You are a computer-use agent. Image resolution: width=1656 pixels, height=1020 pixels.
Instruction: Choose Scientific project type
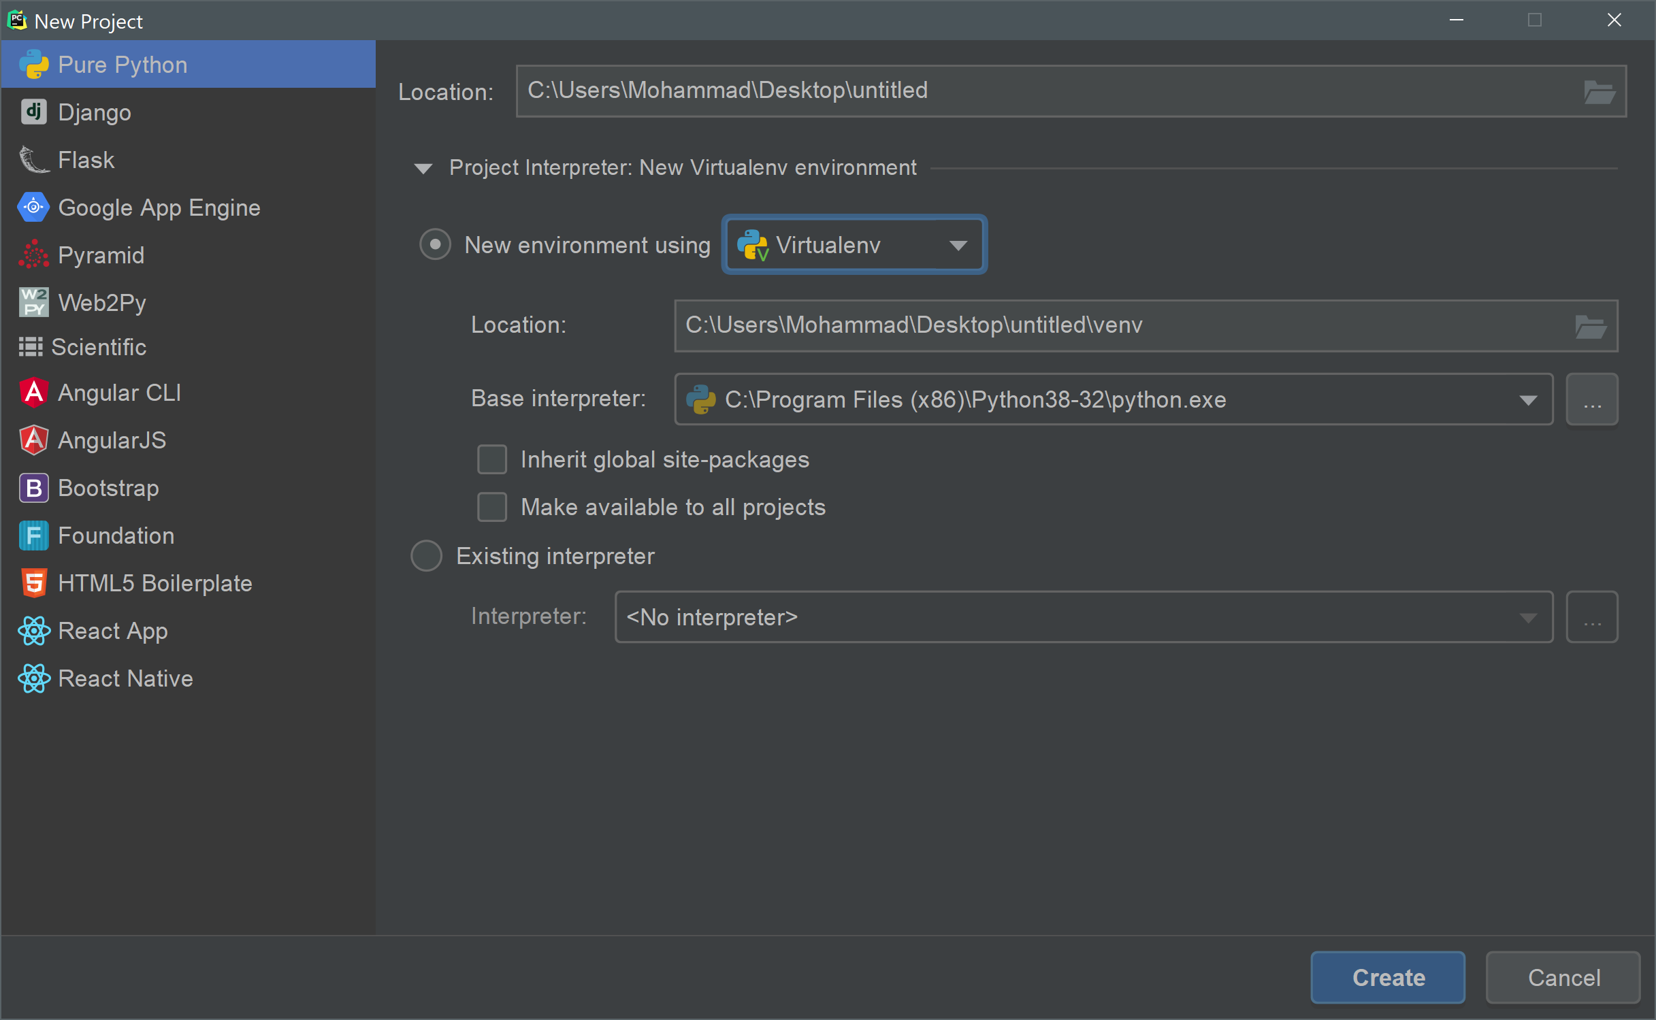click(x=189, y=347)
